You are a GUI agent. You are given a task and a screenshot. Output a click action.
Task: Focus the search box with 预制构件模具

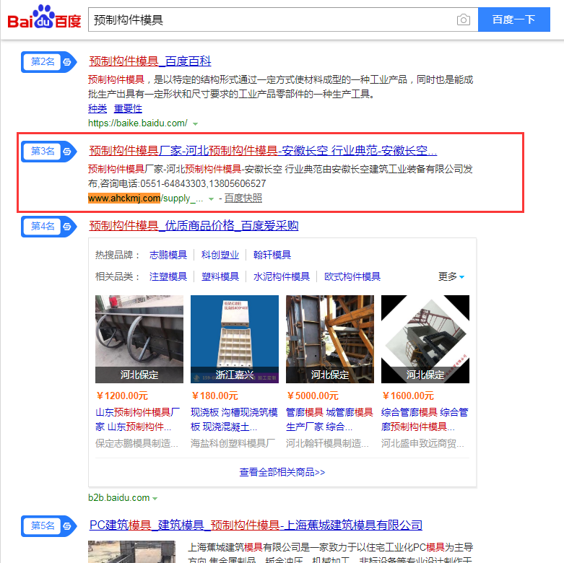(x=272, y=19)
